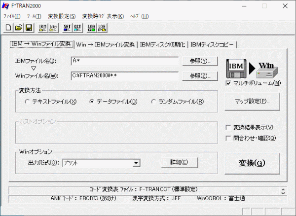
Task: Open the SET settings toolbar icon
Action: pyautogui.click(x=67, y=28)
